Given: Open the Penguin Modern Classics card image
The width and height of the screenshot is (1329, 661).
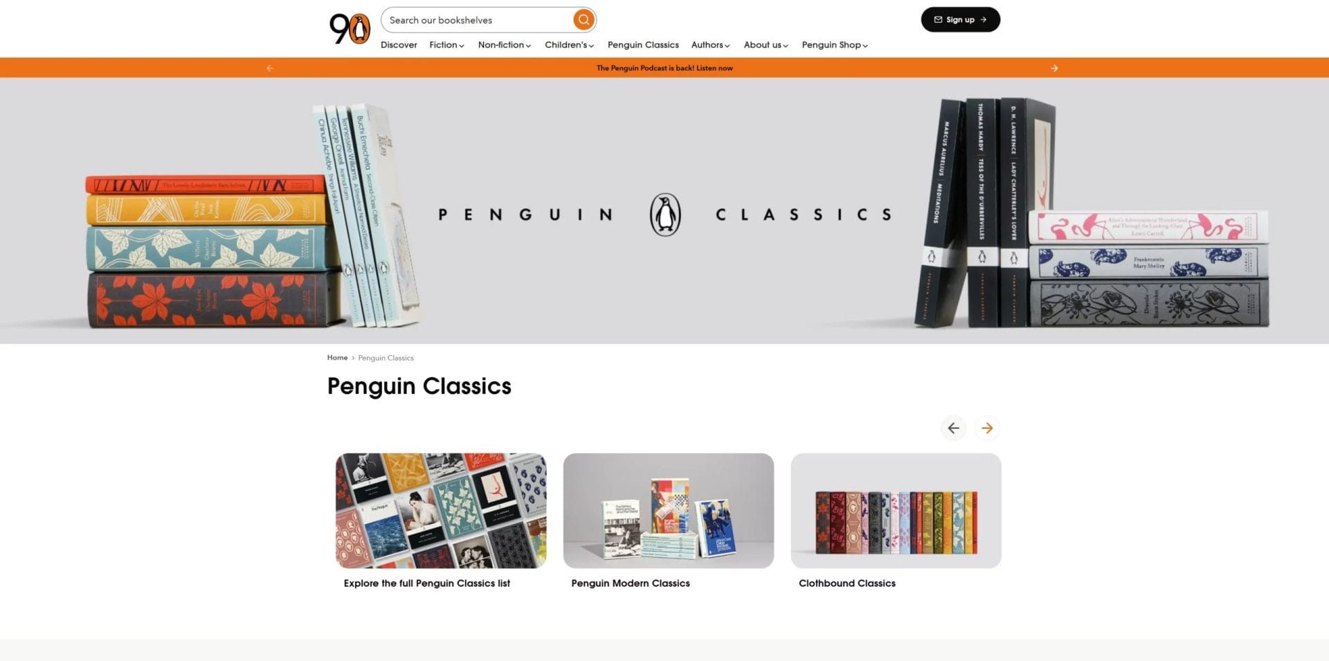Looking at the screenshot, I should tap(669, 511).
